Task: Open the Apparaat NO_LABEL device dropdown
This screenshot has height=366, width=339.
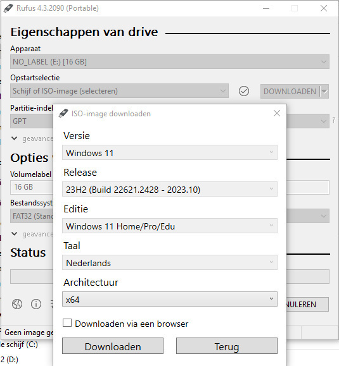Action: pos(170,62)
